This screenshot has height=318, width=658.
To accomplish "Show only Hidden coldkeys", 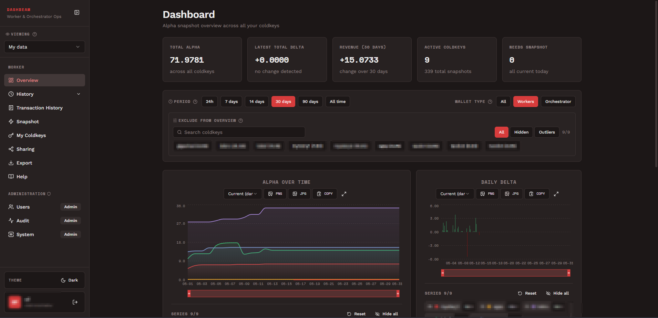I will [521, 132].
